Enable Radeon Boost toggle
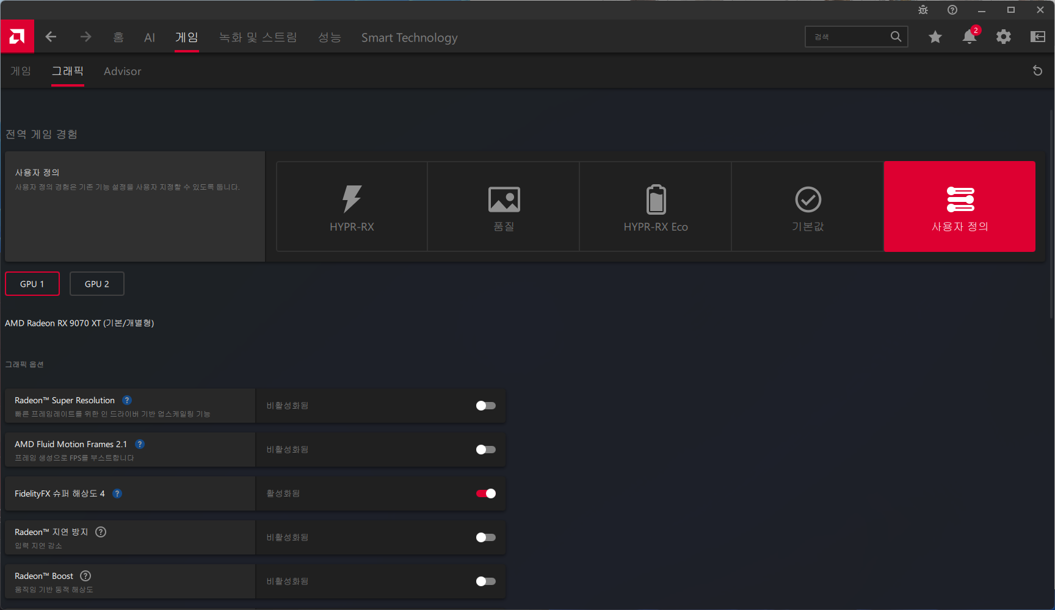The image size is (1055, 610). point(486,581)
